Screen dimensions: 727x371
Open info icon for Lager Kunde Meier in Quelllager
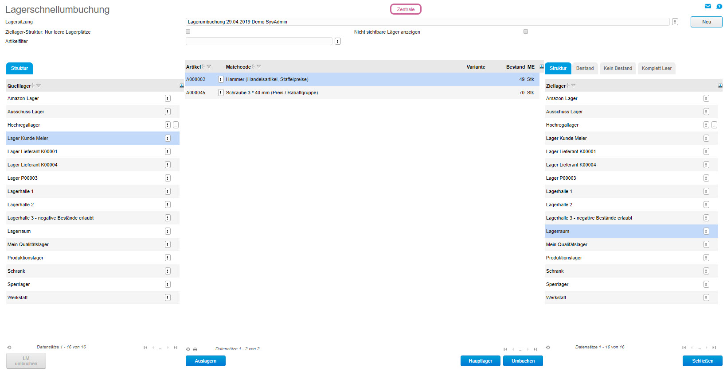168,138
